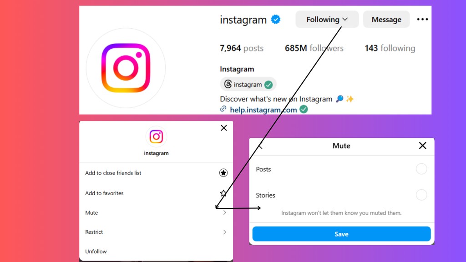466x262 pixels.
Task: Select the Stories mute radio button
Action: (x=421, y=195)
